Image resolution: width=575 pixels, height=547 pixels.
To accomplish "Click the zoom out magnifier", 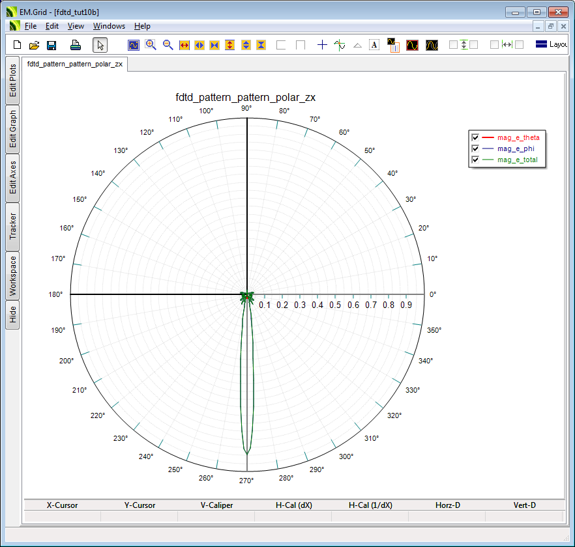I will click(168, 45).
